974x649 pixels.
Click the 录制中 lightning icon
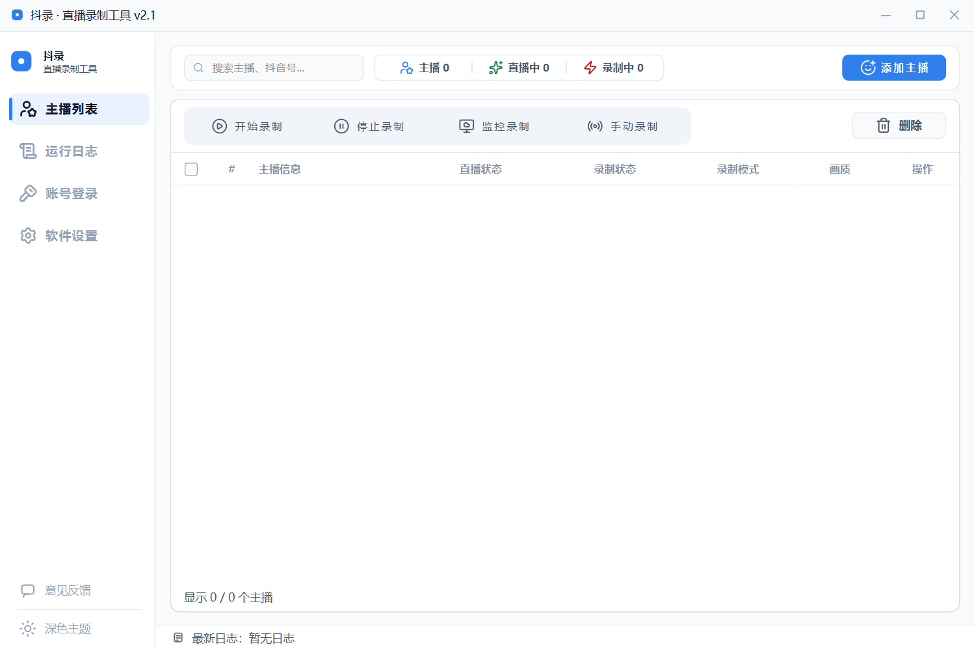[590, 68]
